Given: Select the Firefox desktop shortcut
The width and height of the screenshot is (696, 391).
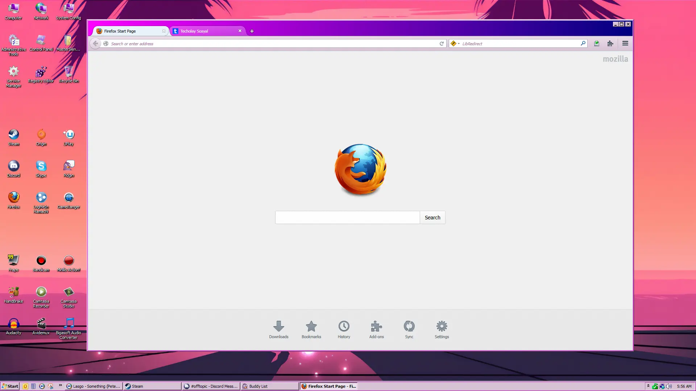Looking at the screenshot, I should click(x=13, y=201).
